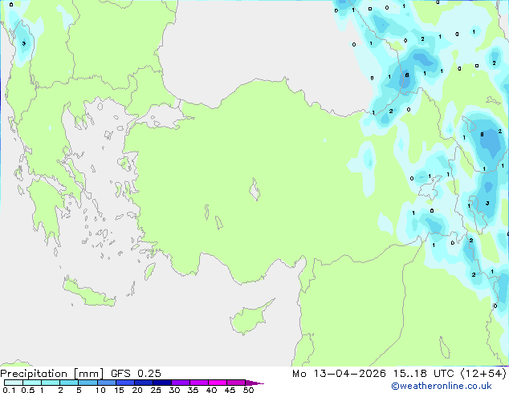Click the '15..18 UTC' time range text
509x393 pixels.
[423, 374]
